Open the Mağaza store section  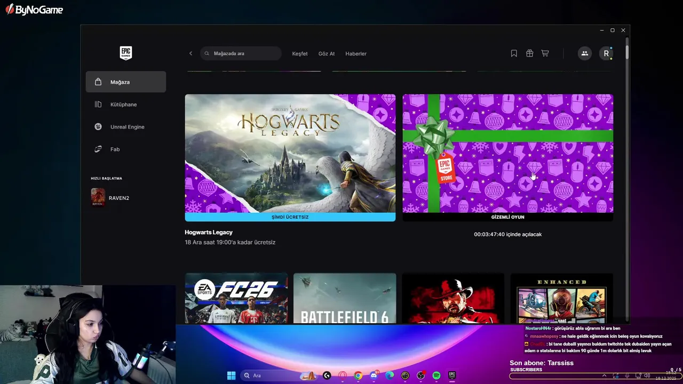coord(126,82)
